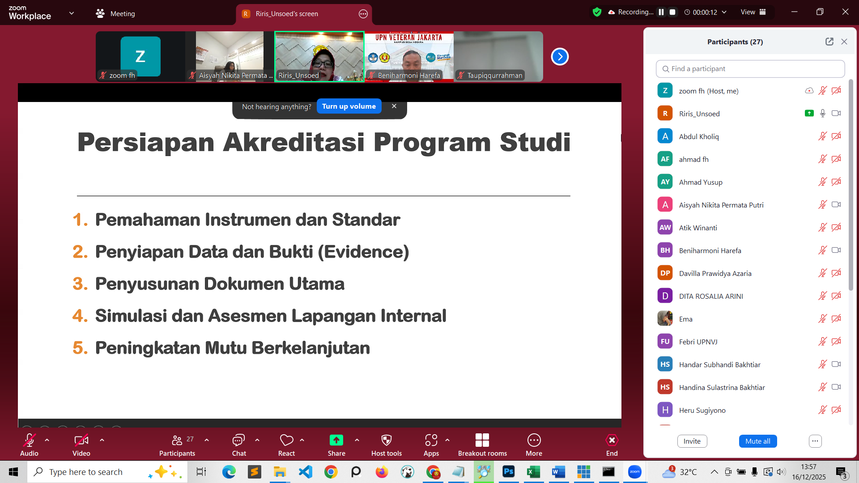Screen dimensions: 859x483
Task: Start camera with Video button
Action: click(81, 440)
